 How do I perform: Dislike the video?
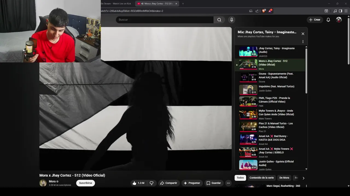(151, 183)
